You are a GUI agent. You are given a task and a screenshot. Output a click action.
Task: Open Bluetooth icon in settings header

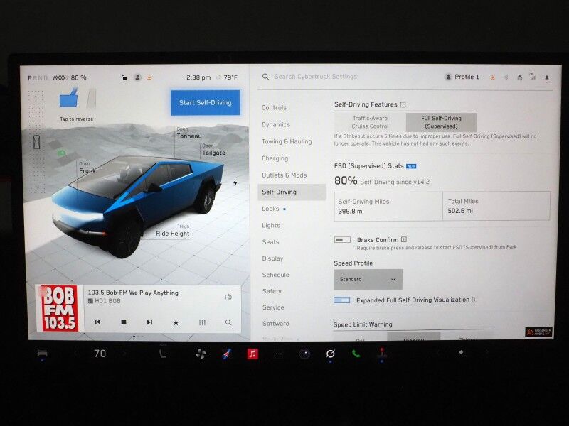[506, 77]
